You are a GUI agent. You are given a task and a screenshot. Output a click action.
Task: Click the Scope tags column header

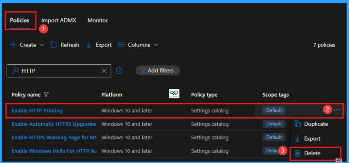tap(275, 95)
